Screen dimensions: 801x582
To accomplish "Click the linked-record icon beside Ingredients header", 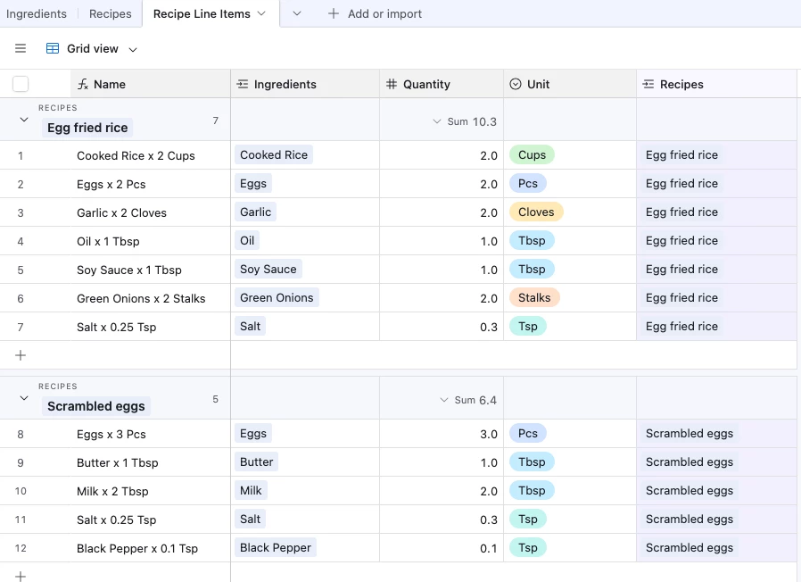I will (x=243, y=85).
